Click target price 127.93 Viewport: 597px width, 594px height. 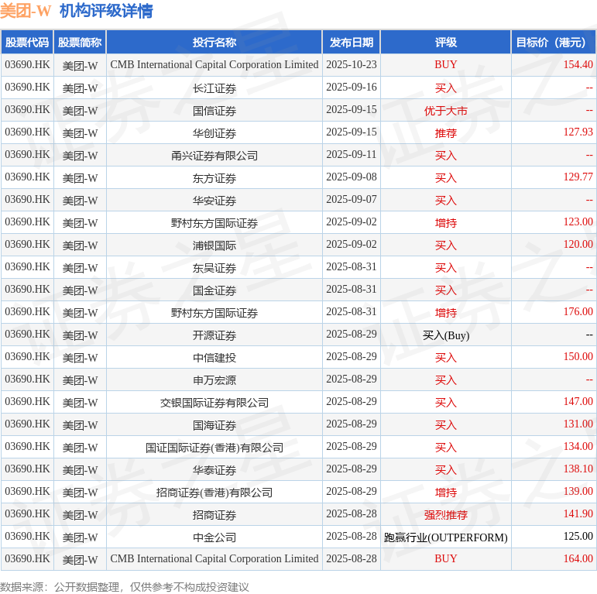(578, 132)
